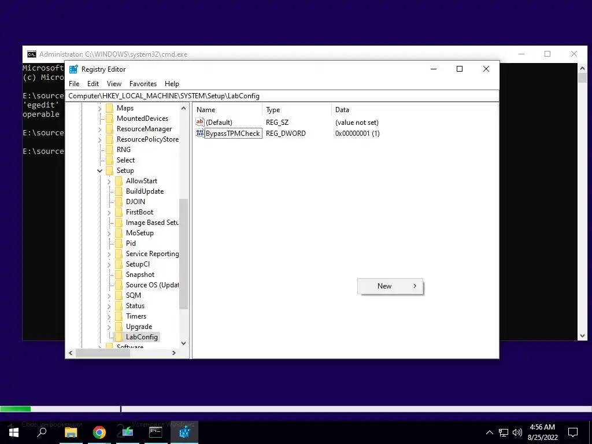Image resolution: width=592 pixels, height=444 pixels.
Task: Sort values by Data column header
Action: coord(414,110)
